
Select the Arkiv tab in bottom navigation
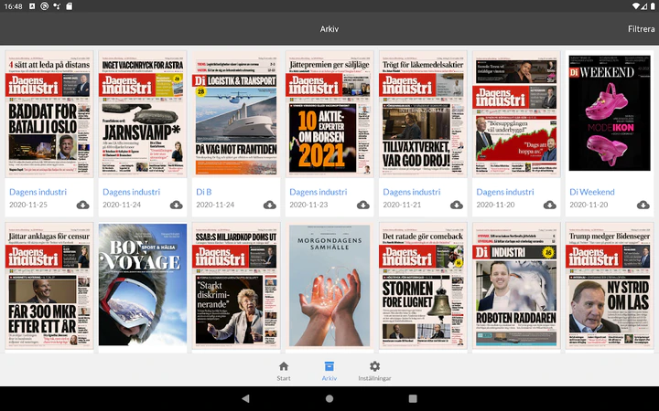(329, 371)
